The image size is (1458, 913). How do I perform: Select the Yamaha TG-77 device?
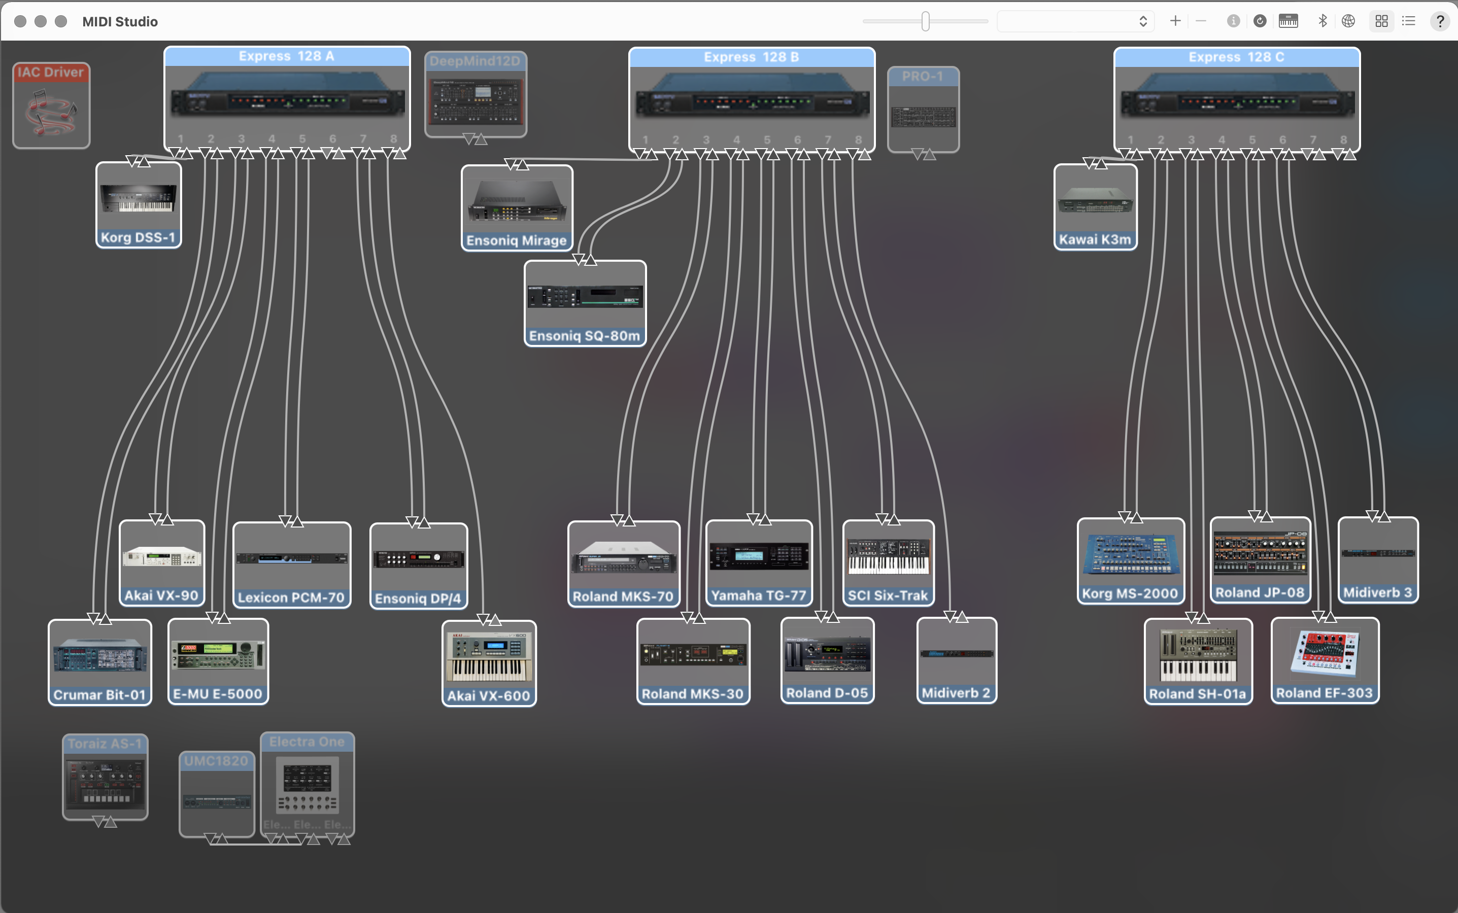click(x=759, y=563)
